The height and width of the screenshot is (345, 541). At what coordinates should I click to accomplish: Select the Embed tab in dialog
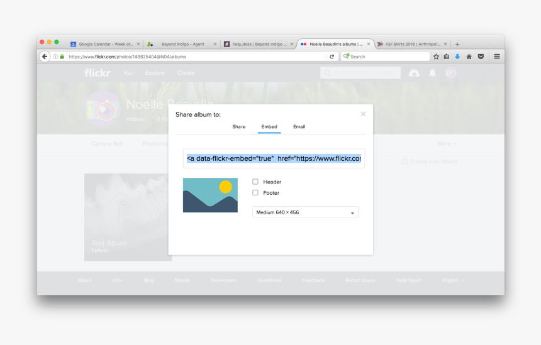(x=269, y=127)
